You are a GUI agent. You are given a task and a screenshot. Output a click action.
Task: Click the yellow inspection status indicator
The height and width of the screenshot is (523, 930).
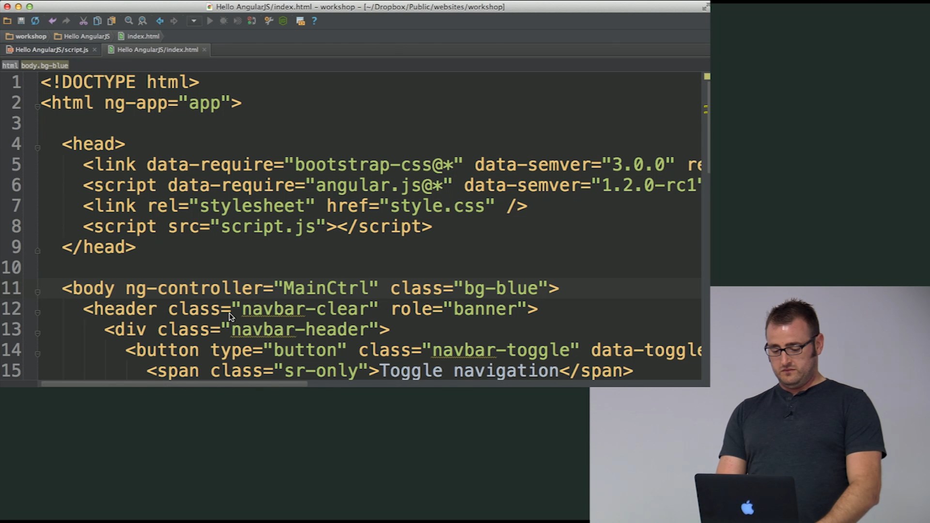707,77
